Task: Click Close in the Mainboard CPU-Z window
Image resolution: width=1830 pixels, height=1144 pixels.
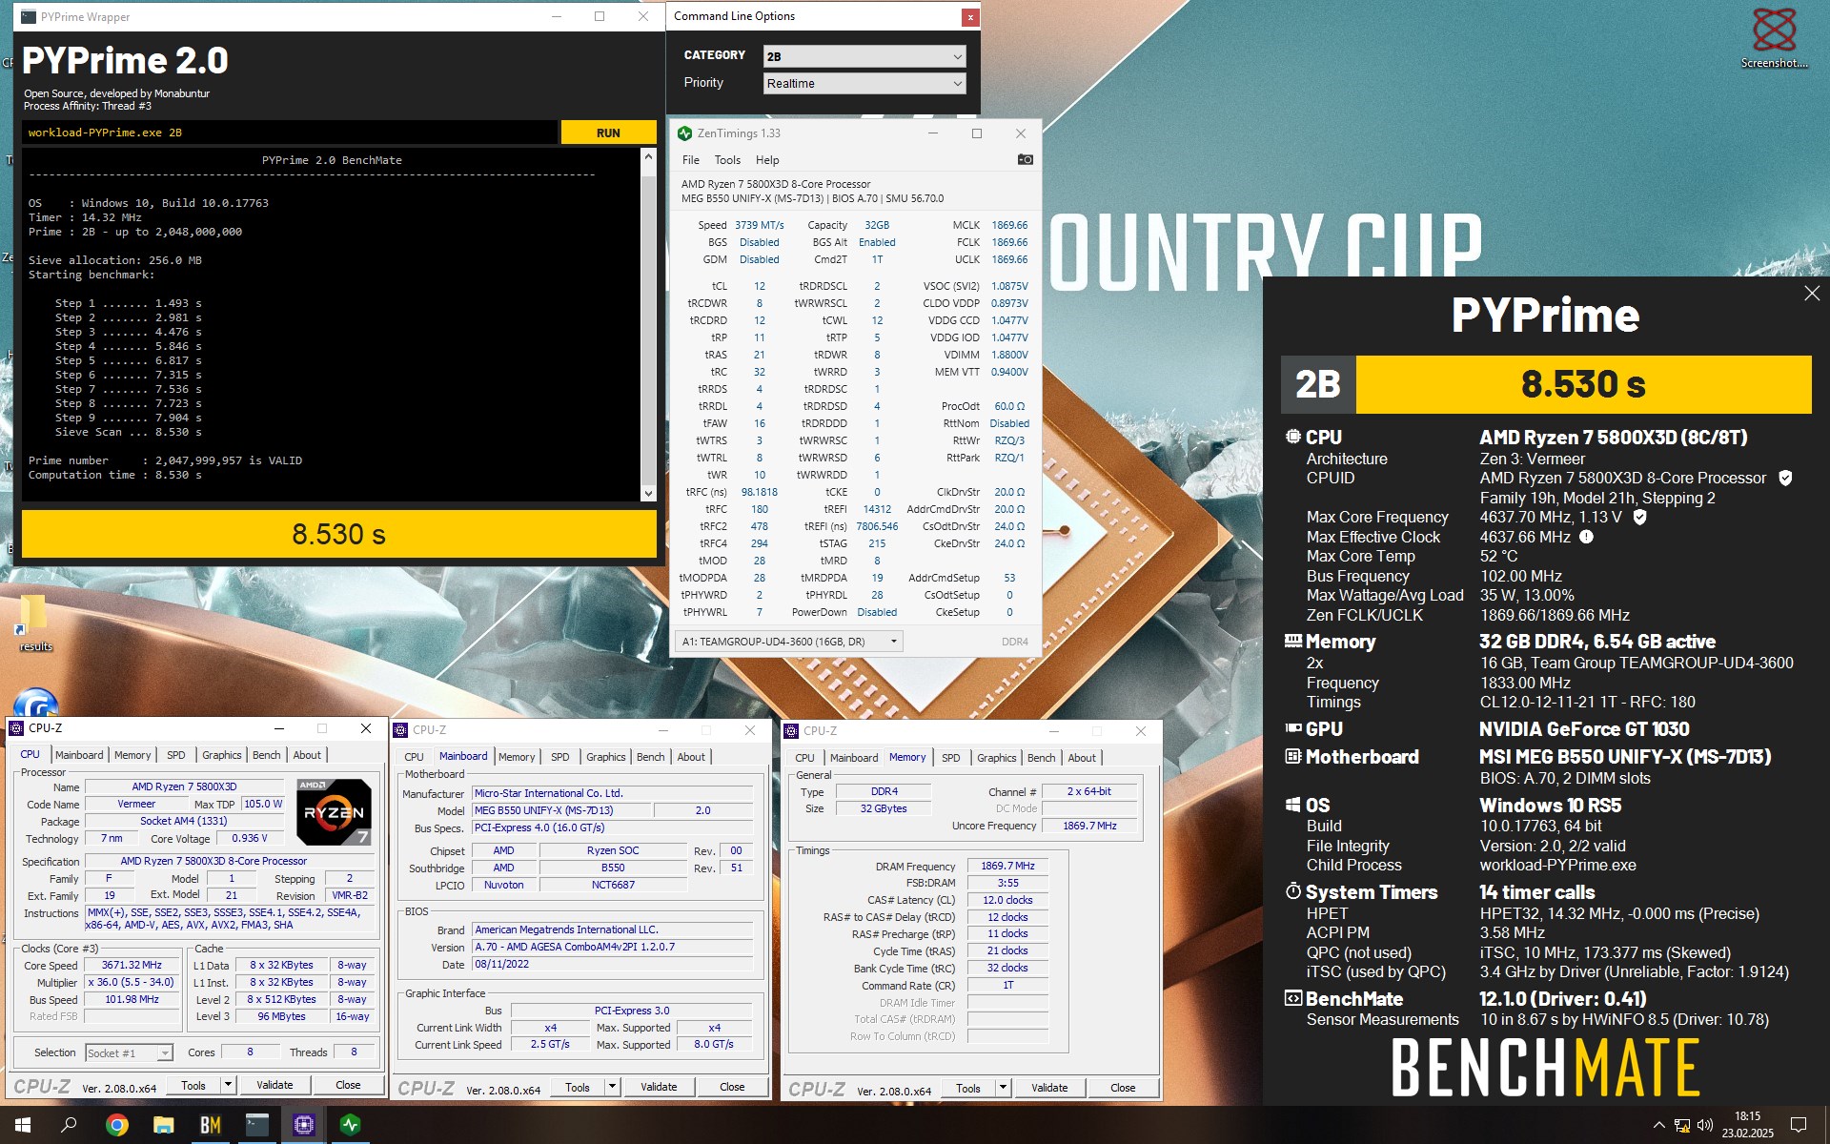Action: coord(732,1087)
